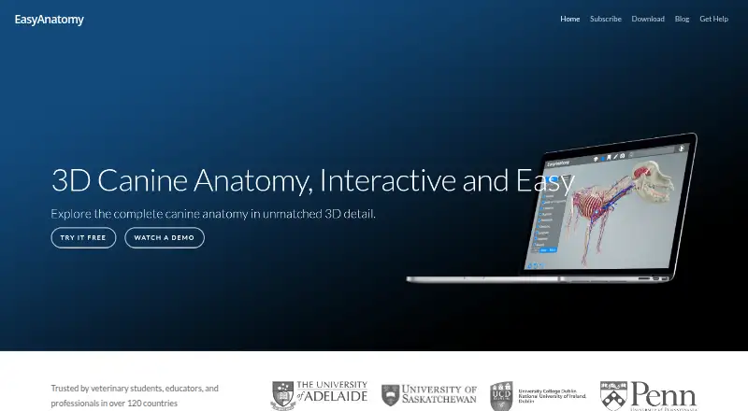Click 'Explore the complete canine anatomy' subtitle
This screenshot has height=411, width=748.
click(x=213, y=214)
